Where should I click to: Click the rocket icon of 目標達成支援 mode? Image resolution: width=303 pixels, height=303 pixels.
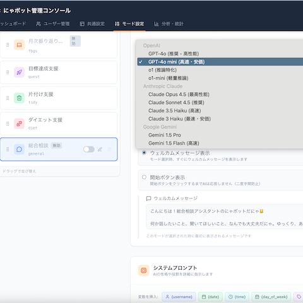19,73
